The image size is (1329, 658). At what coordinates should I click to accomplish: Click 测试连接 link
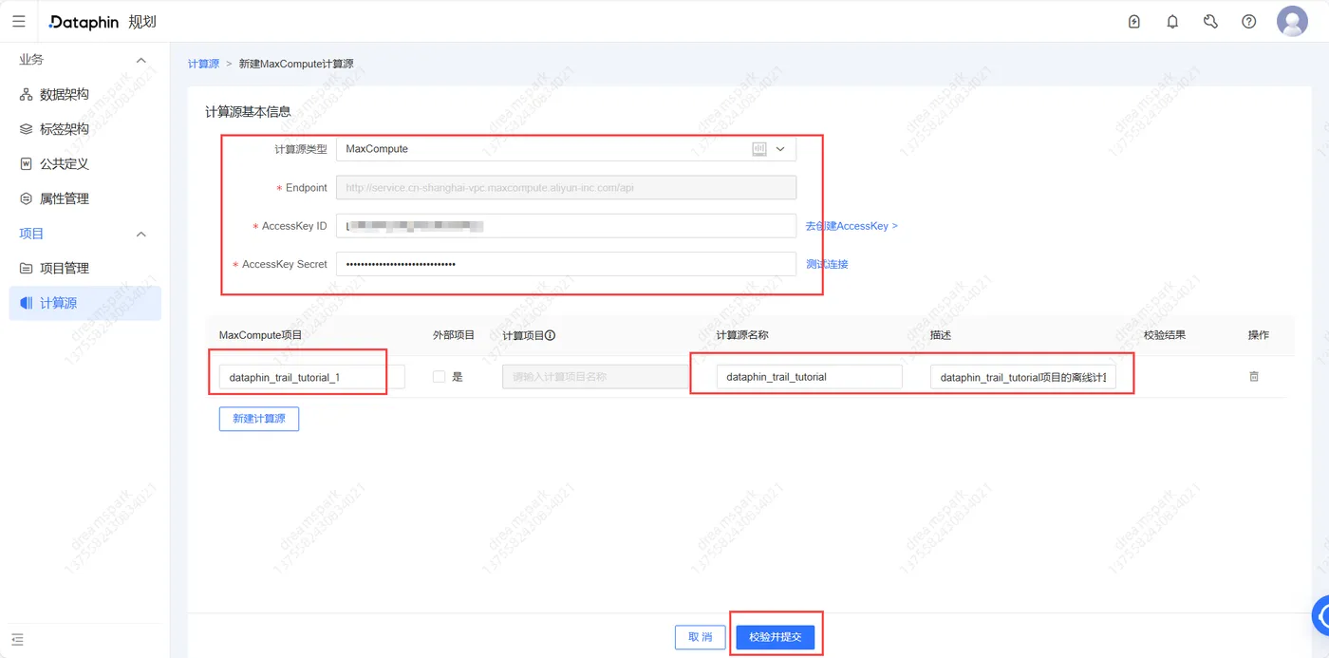[x=827, y=264]
